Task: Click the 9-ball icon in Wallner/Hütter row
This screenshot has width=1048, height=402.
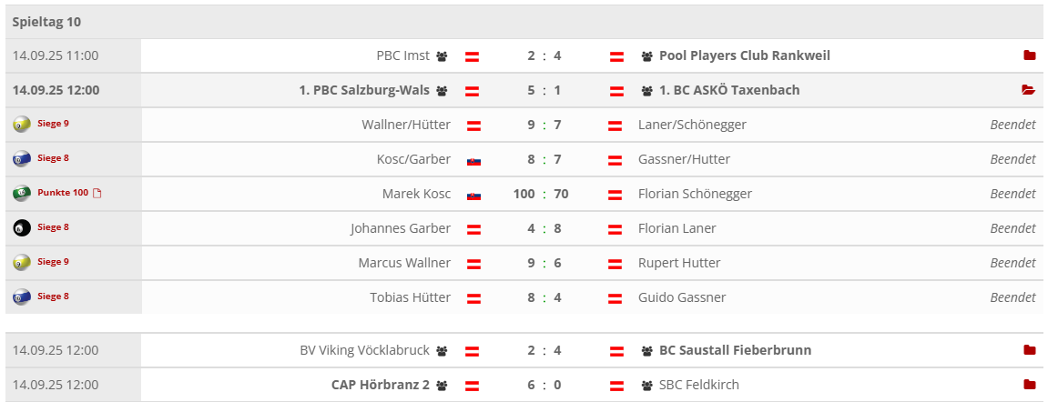Action: 22,125
